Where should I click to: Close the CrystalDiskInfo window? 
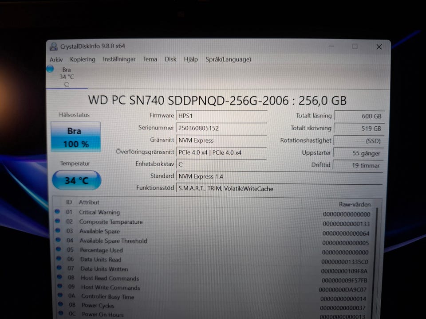coord(379,47)
